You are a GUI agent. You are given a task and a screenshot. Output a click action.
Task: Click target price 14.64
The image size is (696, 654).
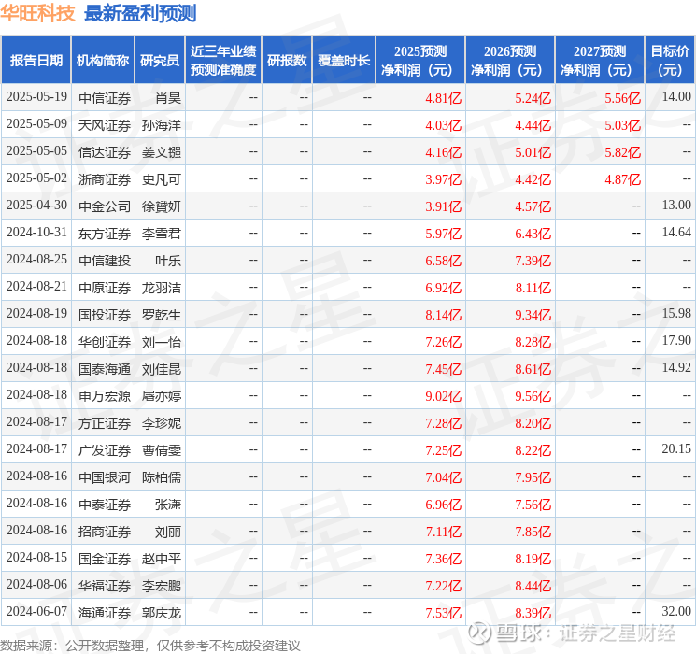click(676, 233)
